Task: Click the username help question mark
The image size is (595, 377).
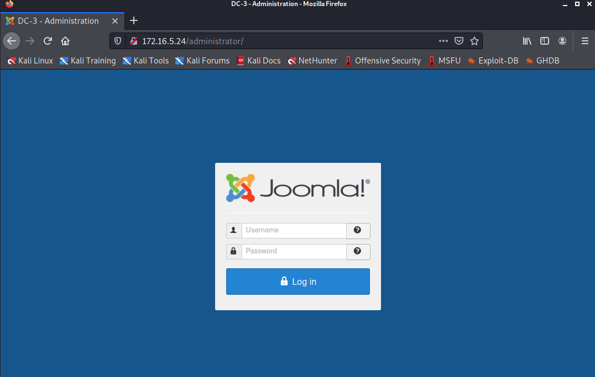Action: pos(358,230)
